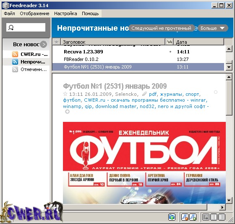Click article pane horizontal scroll right arrow

pos(222,207)
